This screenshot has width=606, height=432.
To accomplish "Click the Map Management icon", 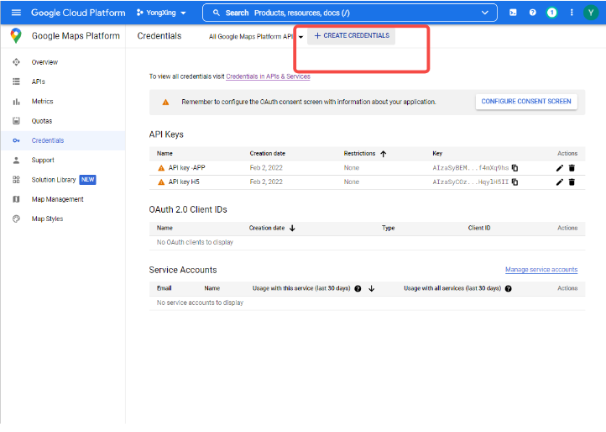I will (x=16, y=199).
